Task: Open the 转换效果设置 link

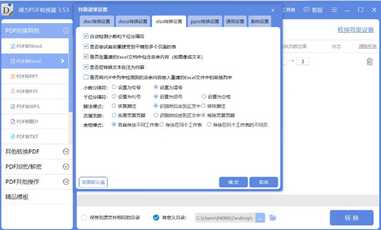Action: (x=356, y=30)
